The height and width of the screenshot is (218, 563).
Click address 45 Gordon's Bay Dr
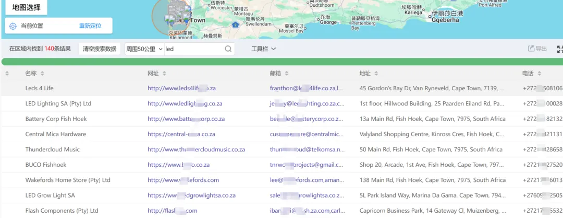433,88
